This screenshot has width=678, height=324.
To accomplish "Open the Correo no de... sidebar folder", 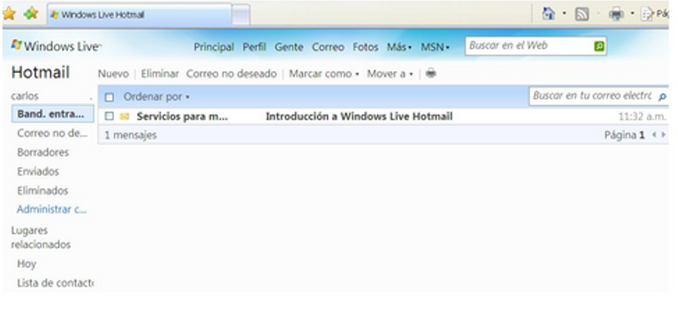I will (x=53, y=133).
